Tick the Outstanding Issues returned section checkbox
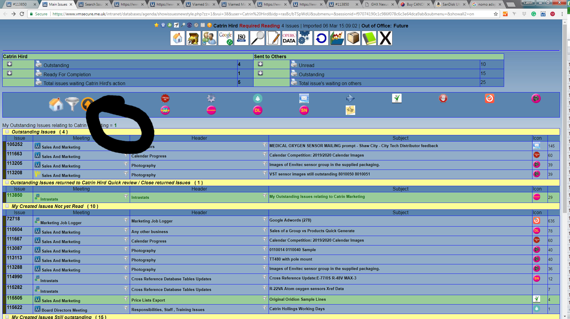Viewport: 570px width, 319px height. (7, 183)
